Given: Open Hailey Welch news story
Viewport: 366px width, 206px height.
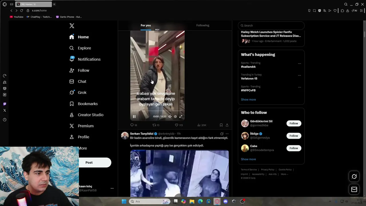Looking at the screenshot, I should [x=271, y=34].
